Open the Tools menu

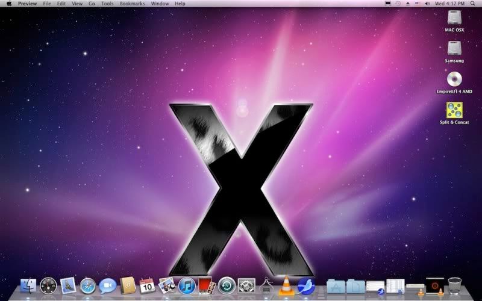(x=107, y=4)
